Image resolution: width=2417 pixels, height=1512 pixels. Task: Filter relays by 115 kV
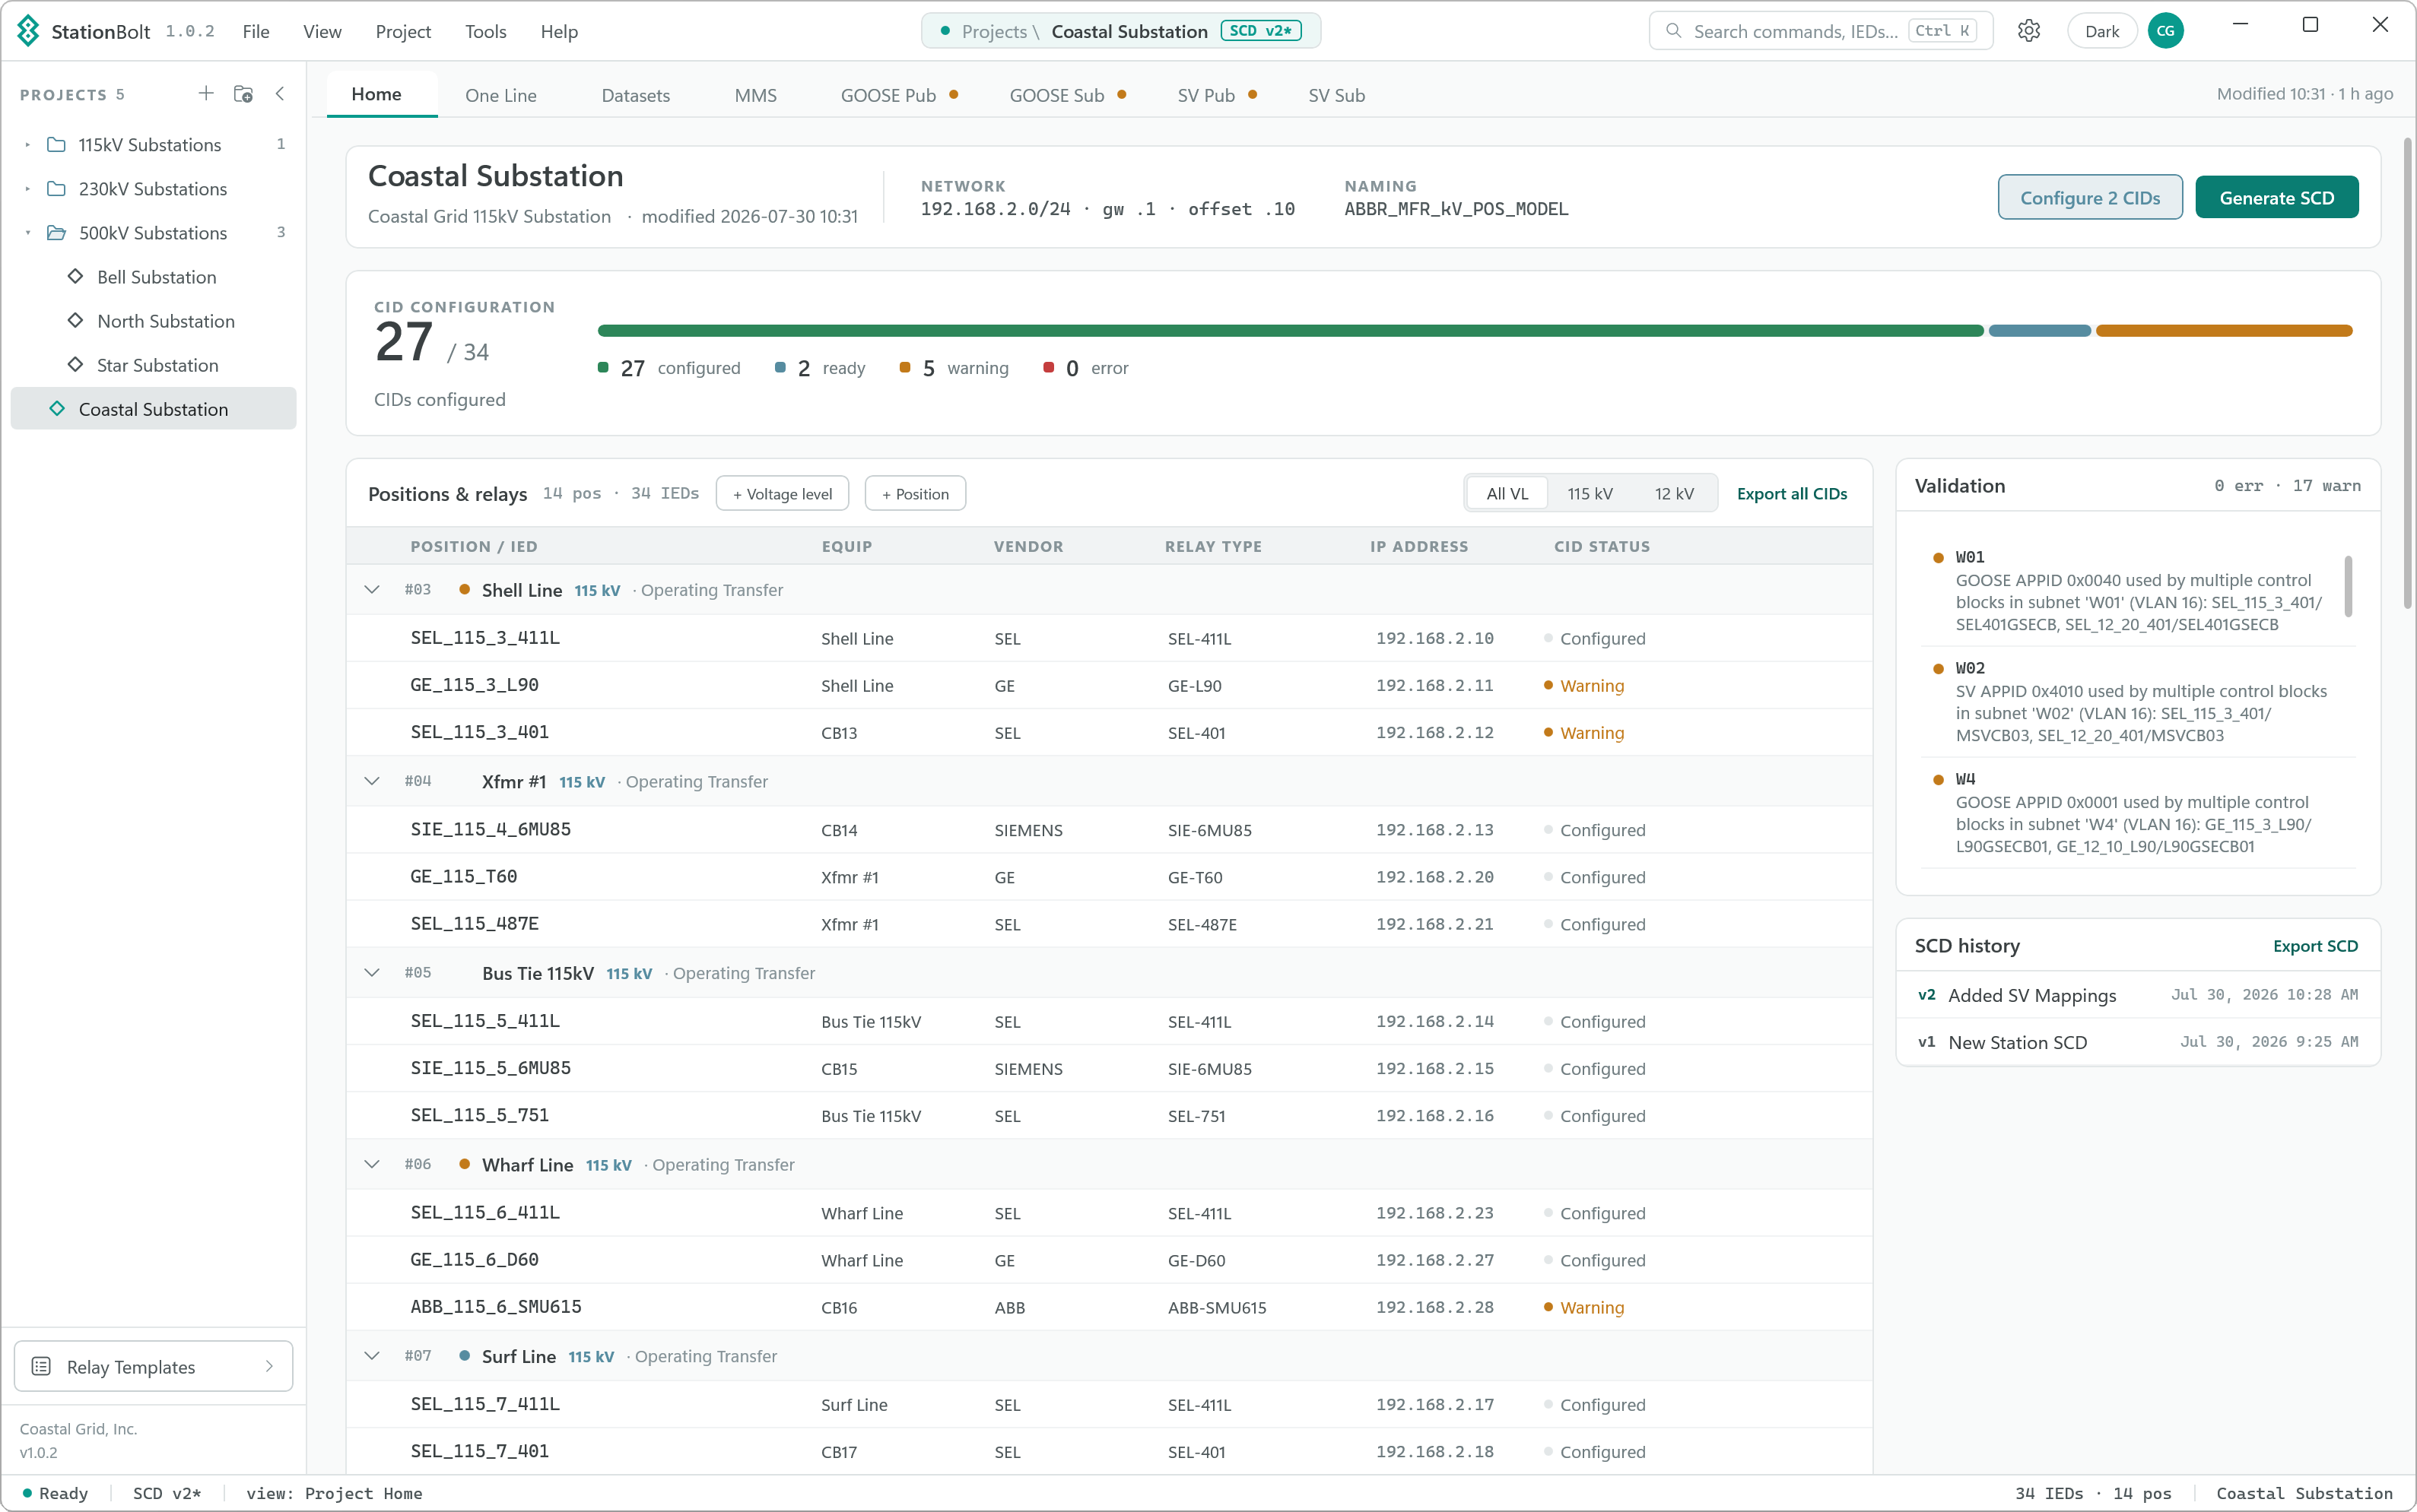[x=1590, y=493]
